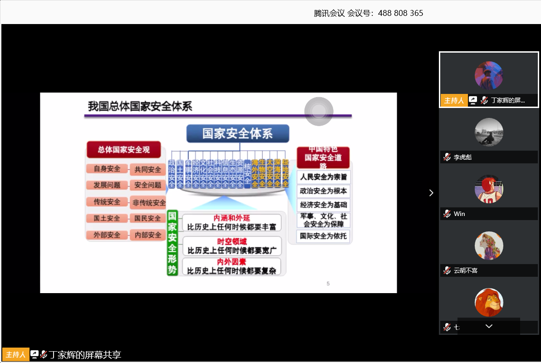Click muted mic icon in 丁家辉's participant tile

(x=484, y=100)
